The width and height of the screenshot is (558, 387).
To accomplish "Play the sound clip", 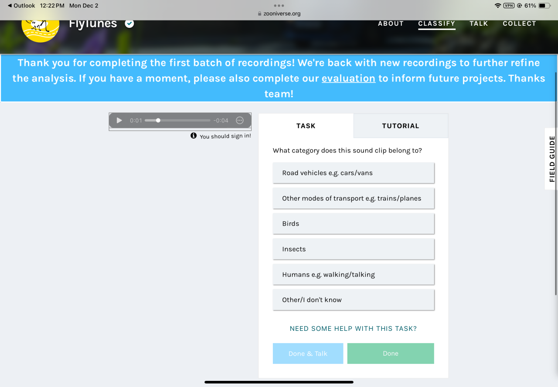I will (x=119, y=121).
